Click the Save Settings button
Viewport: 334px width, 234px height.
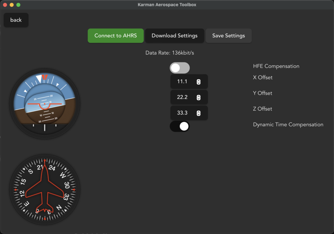(228, 36)
